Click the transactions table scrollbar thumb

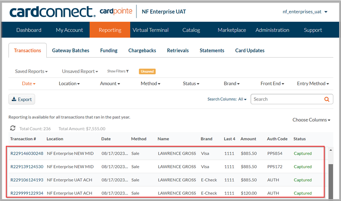click(331, 181)
